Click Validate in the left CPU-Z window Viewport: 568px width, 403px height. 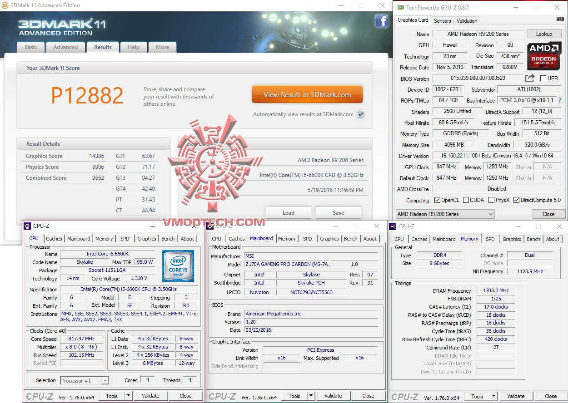[150, 396]
